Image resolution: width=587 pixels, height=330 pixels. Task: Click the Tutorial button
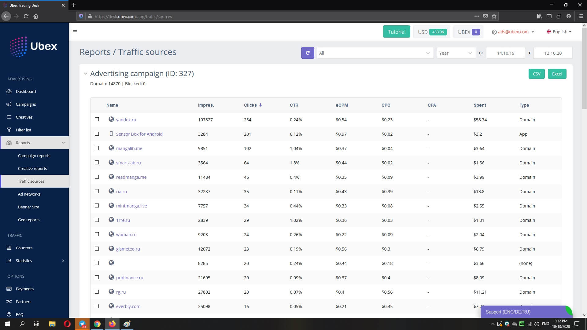[x=397, y=32]
